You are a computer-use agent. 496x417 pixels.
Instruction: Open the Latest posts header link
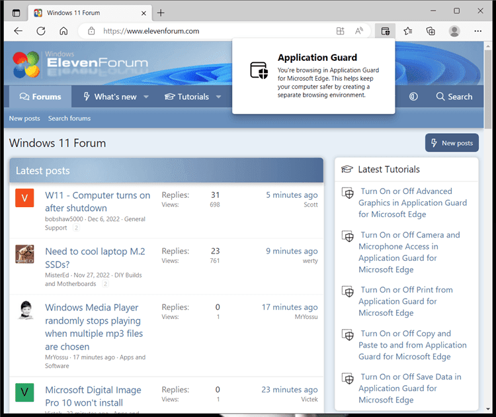[x=43, y=171]
